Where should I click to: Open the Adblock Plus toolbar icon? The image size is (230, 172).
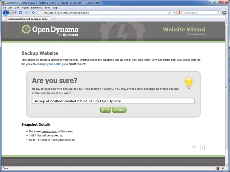(x=224, y=13)
